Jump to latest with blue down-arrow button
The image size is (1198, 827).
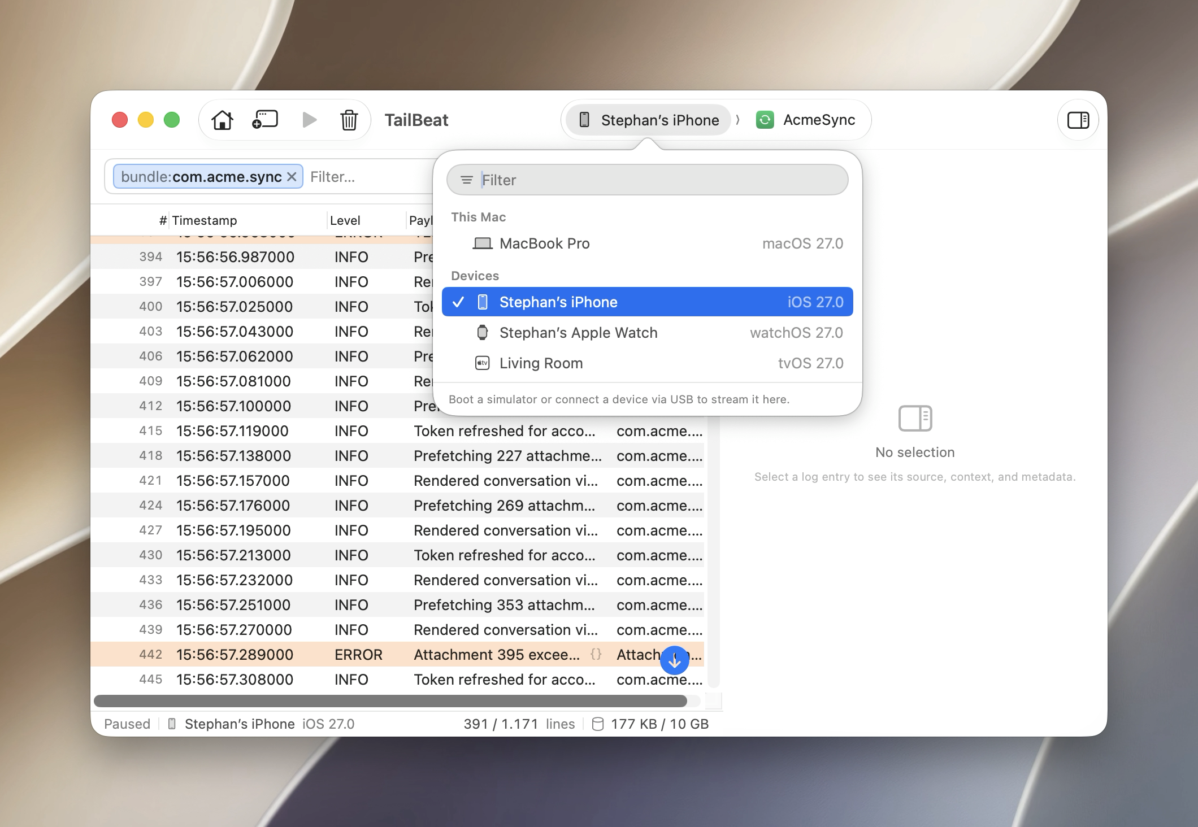click(x=674, y=660)
